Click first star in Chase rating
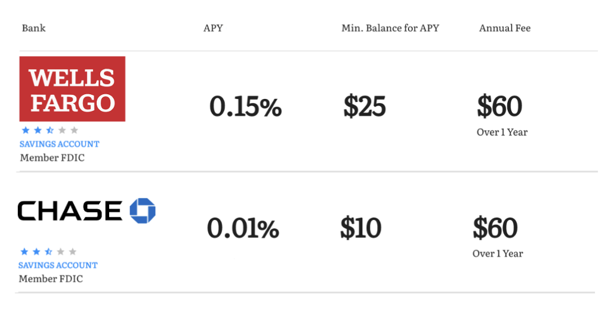611x313 pixels. tap(24, 252)
